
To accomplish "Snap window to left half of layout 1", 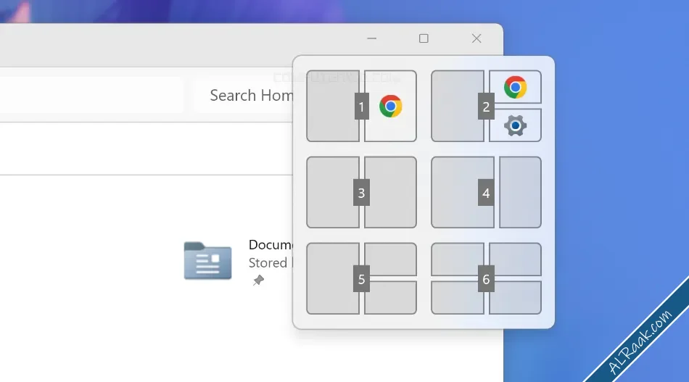I will pyautogui.click(x=333, y=107).
